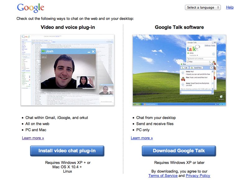This screenshot has width=249, height=183.
Task: Click the Install video chat plug-in button
Action: click(x=67, y=151)
